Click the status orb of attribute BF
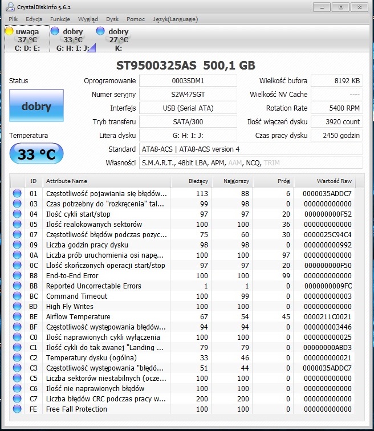The width and height of the screenshot is (374, 431). tap(17, 327)
